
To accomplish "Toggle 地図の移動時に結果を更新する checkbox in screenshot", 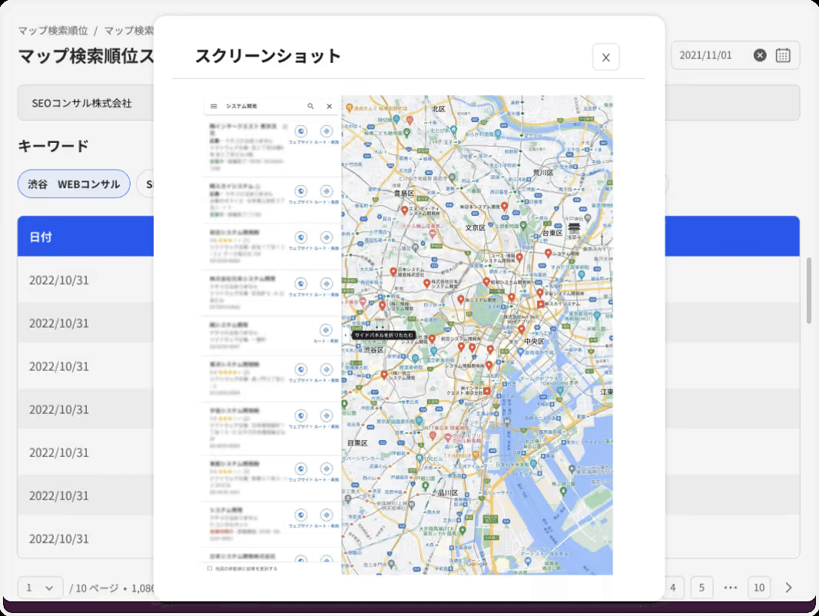I will (x=210, y=568).
